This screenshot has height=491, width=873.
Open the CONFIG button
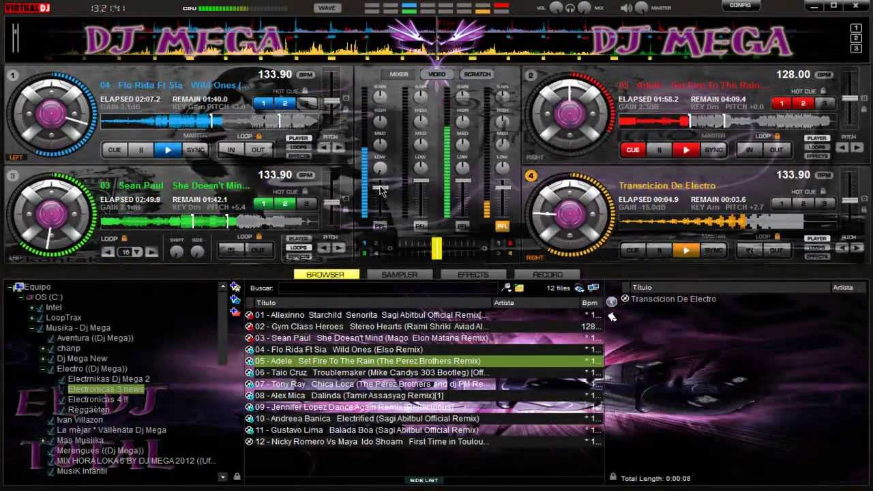[x=740, y=5]
